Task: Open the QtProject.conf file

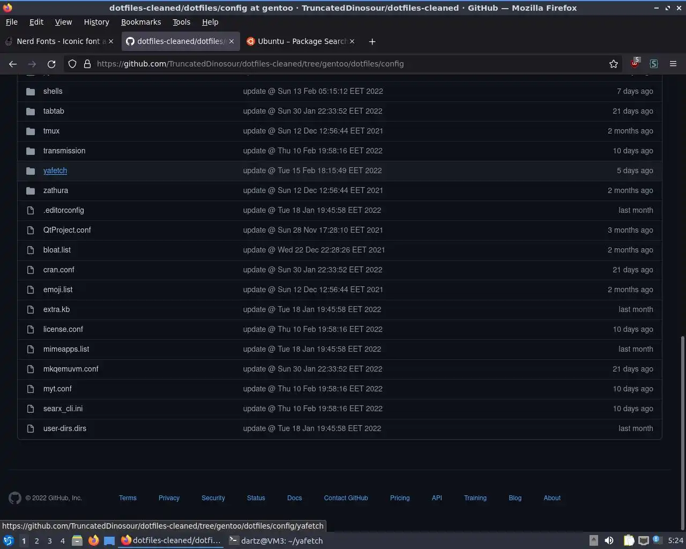Action: [x=67, y=230]
